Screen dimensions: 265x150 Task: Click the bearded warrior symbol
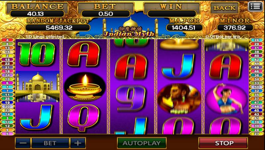[179, 98]
